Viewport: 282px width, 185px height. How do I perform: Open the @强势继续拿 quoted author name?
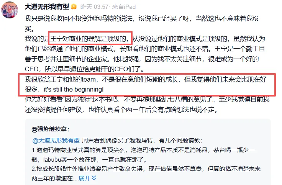49,129
